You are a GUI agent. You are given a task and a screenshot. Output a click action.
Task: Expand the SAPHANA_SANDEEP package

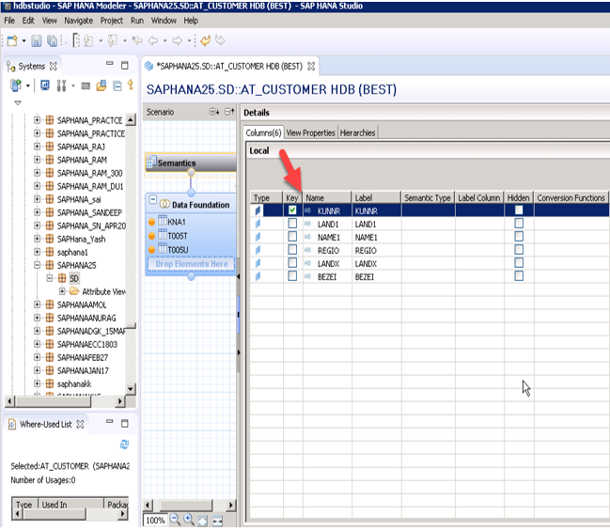point(37,212)
